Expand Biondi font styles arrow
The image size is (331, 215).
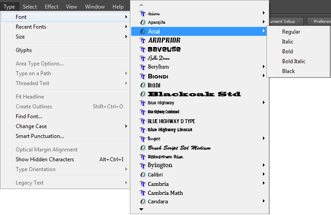[x=264, y=76]
